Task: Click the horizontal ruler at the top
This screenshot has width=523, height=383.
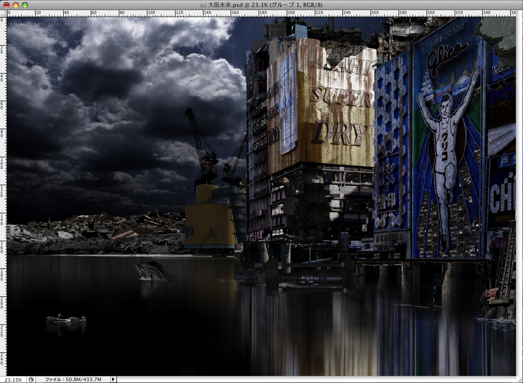Action: pyautogui.click(x=261, y=13)
